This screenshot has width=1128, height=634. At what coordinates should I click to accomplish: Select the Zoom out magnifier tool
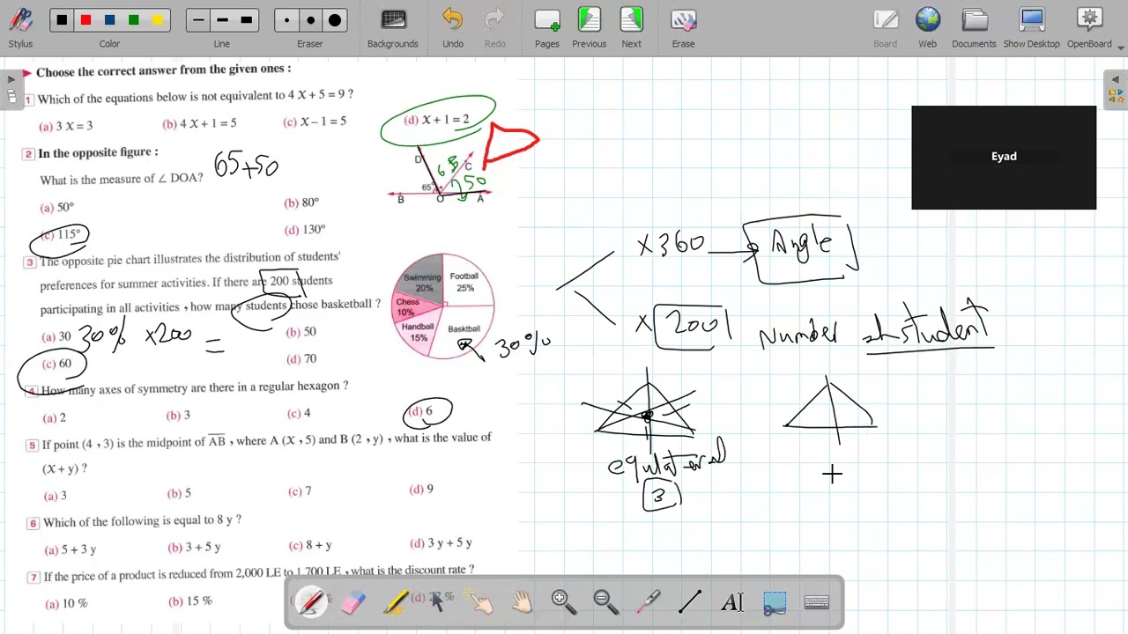[x=606, y=602]
